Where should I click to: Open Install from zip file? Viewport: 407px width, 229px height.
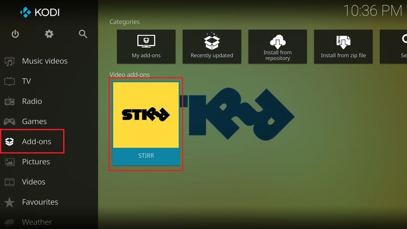click(x=343, y=47)
